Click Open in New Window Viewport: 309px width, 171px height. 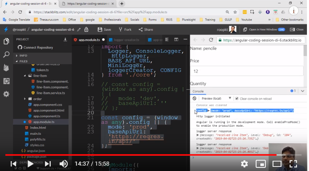pyautogui.click(x=264, y=30)
